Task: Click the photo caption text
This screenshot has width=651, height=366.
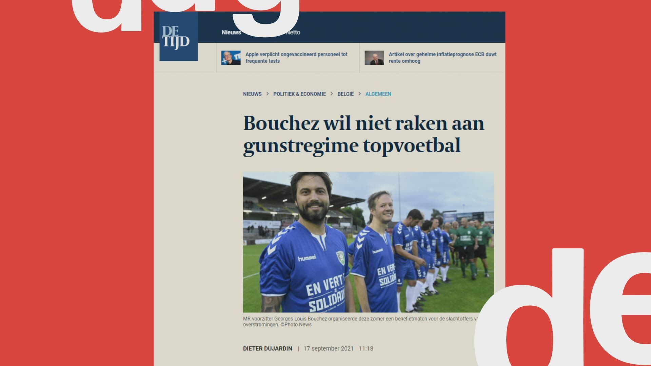Action: [x=361, y=322]
